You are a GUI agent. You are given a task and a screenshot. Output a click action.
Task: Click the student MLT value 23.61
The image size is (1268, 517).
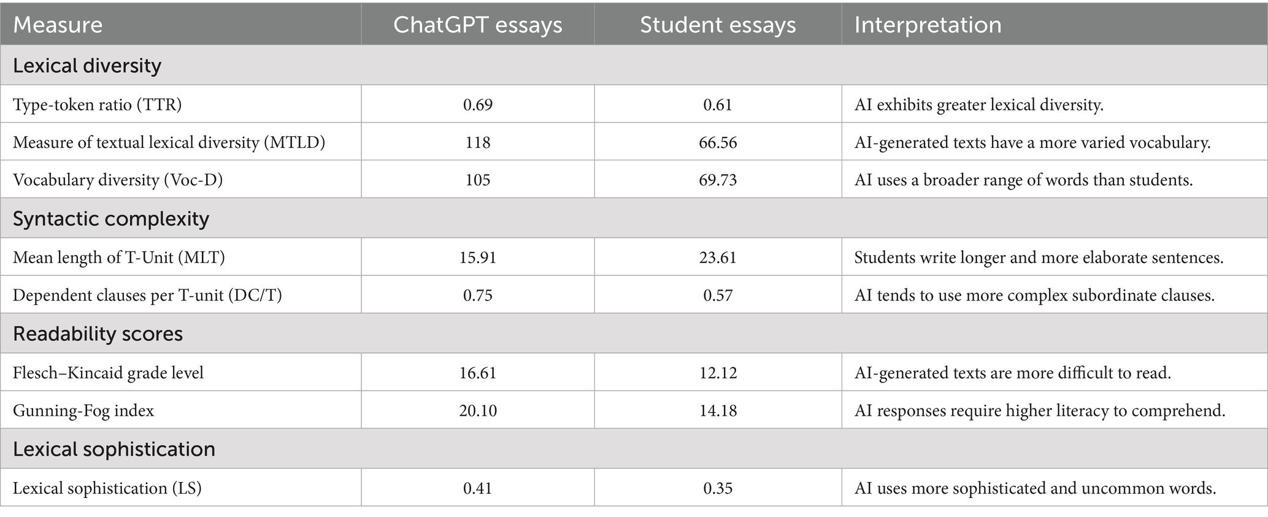[x=718, y=258]
